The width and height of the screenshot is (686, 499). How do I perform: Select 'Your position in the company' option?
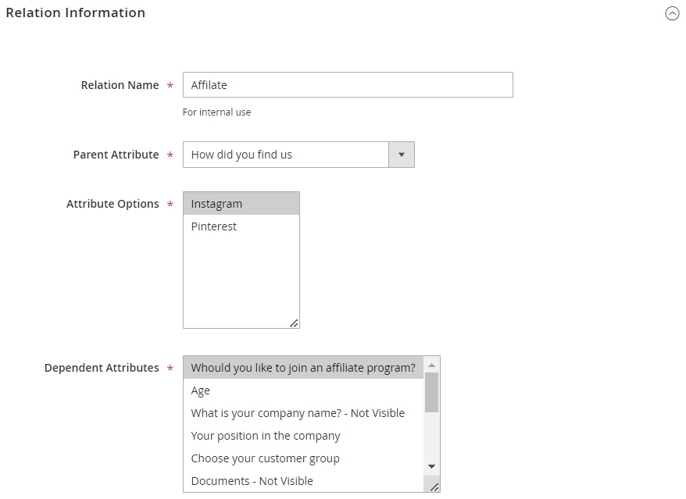click(x=303, y=436)
